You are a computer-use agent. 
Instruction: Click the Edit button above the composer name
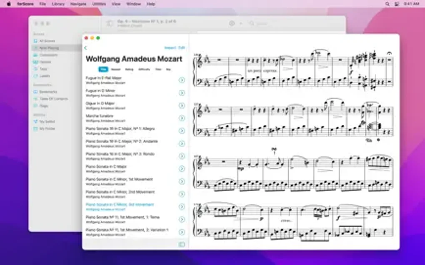pos(182,47)
